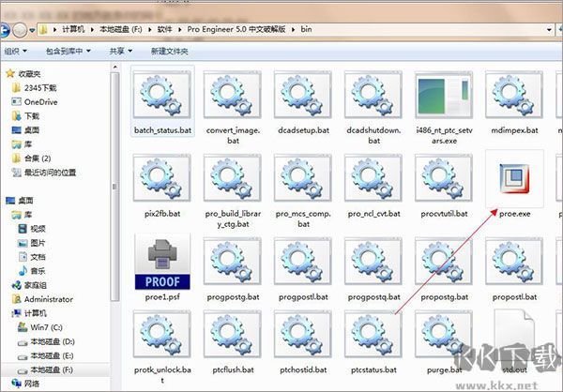Click the forward navigation button
The image size is (563, 392).
20,30
